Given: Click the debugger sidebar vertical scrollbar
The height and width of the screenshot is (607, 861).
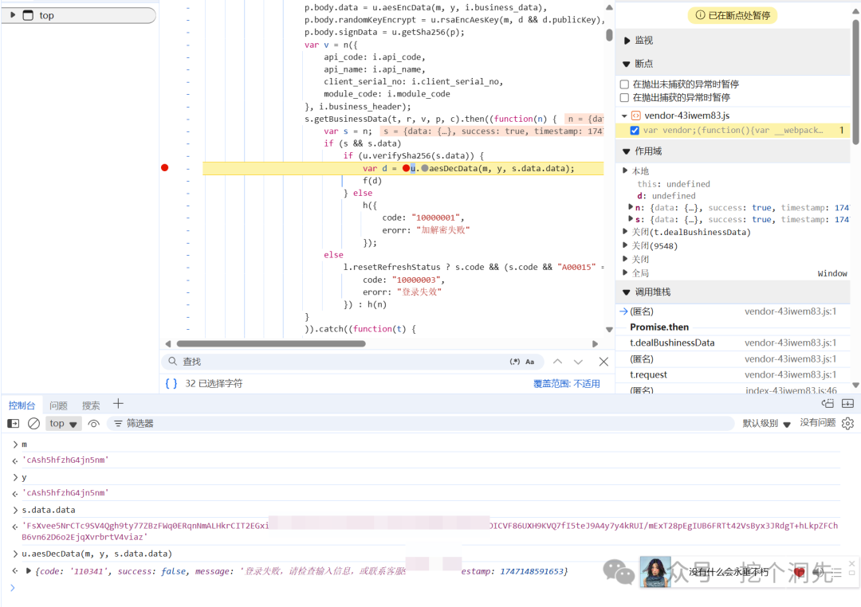Looking at the screenshot, I should click(855, 82).
